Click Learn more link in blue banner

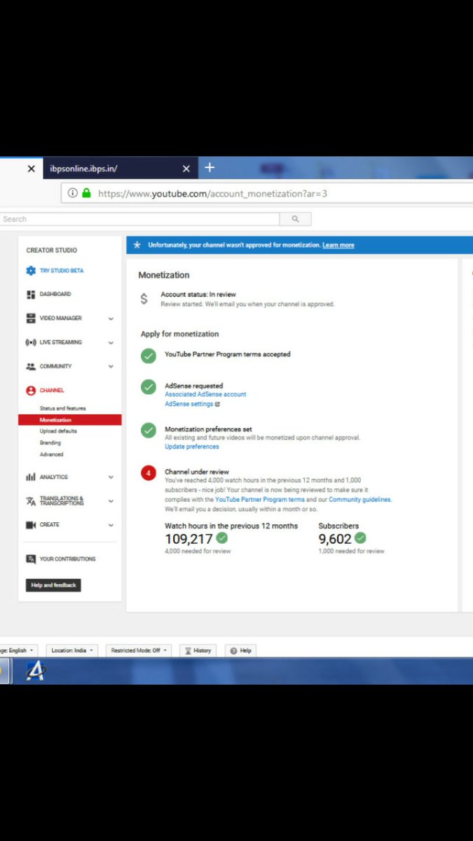(x=338, y=245)
